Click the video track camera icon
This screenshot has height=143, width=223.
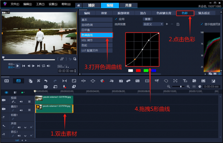click(4, 100)
